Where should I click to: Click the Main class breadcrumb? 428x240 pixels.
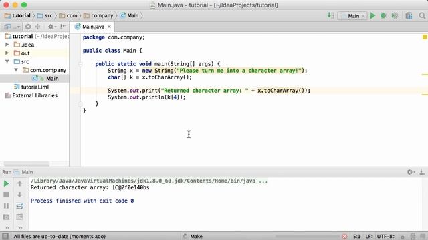point(129,15)
